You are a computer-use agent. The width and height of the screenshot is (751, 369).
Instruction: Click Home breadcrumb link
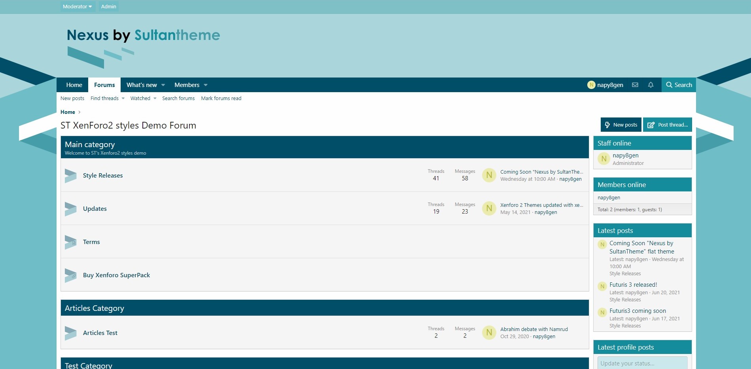point(68,112)
